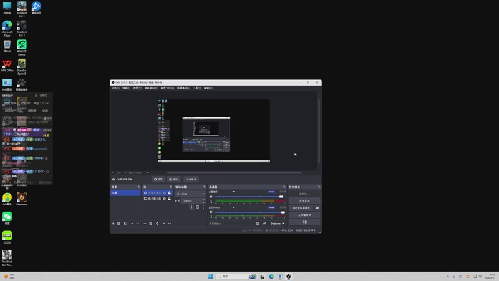Open the File menu in OBS
The image size is (499, 281).
(115, 88)
